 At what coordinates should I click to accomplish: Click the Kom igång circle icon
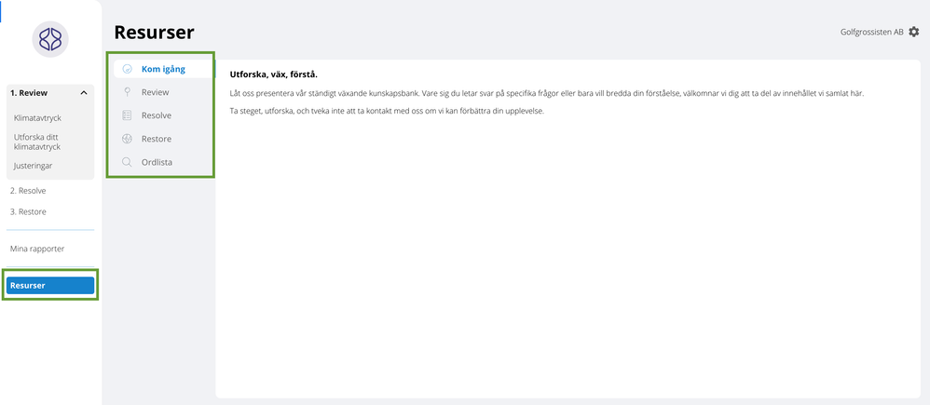[x=127, y=69]
